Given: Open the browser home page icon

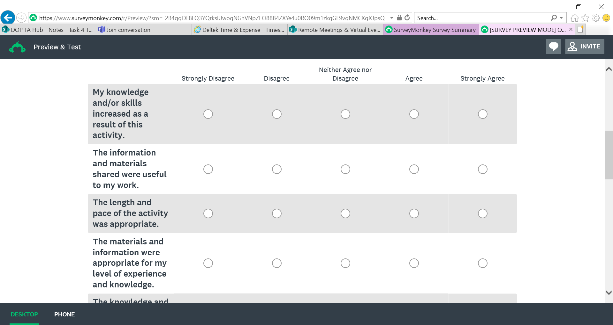Looking at the screenshot, I should 574,18.
